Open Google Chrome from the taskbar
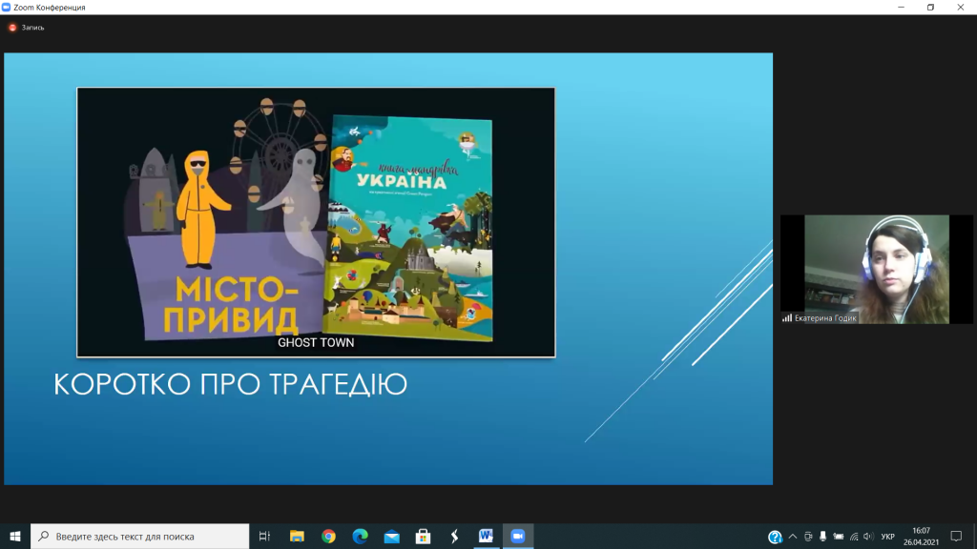Image resolution: width=977 pixels, height=549 pixels. 328,536
